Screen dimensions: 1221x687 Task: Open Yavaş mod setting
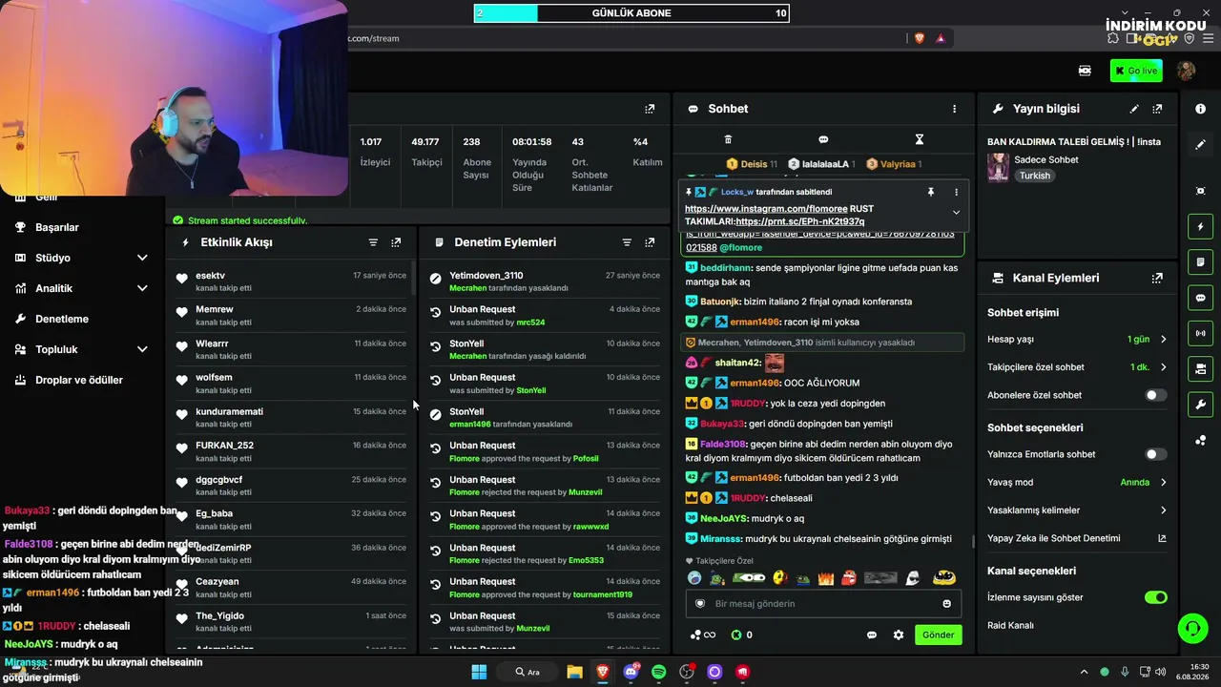coord(1077,482)
